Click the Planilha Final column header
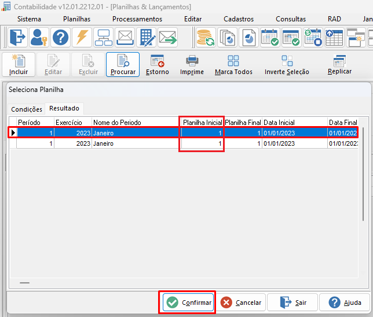This screenshot has width=373, height=317. pos(243,123)
